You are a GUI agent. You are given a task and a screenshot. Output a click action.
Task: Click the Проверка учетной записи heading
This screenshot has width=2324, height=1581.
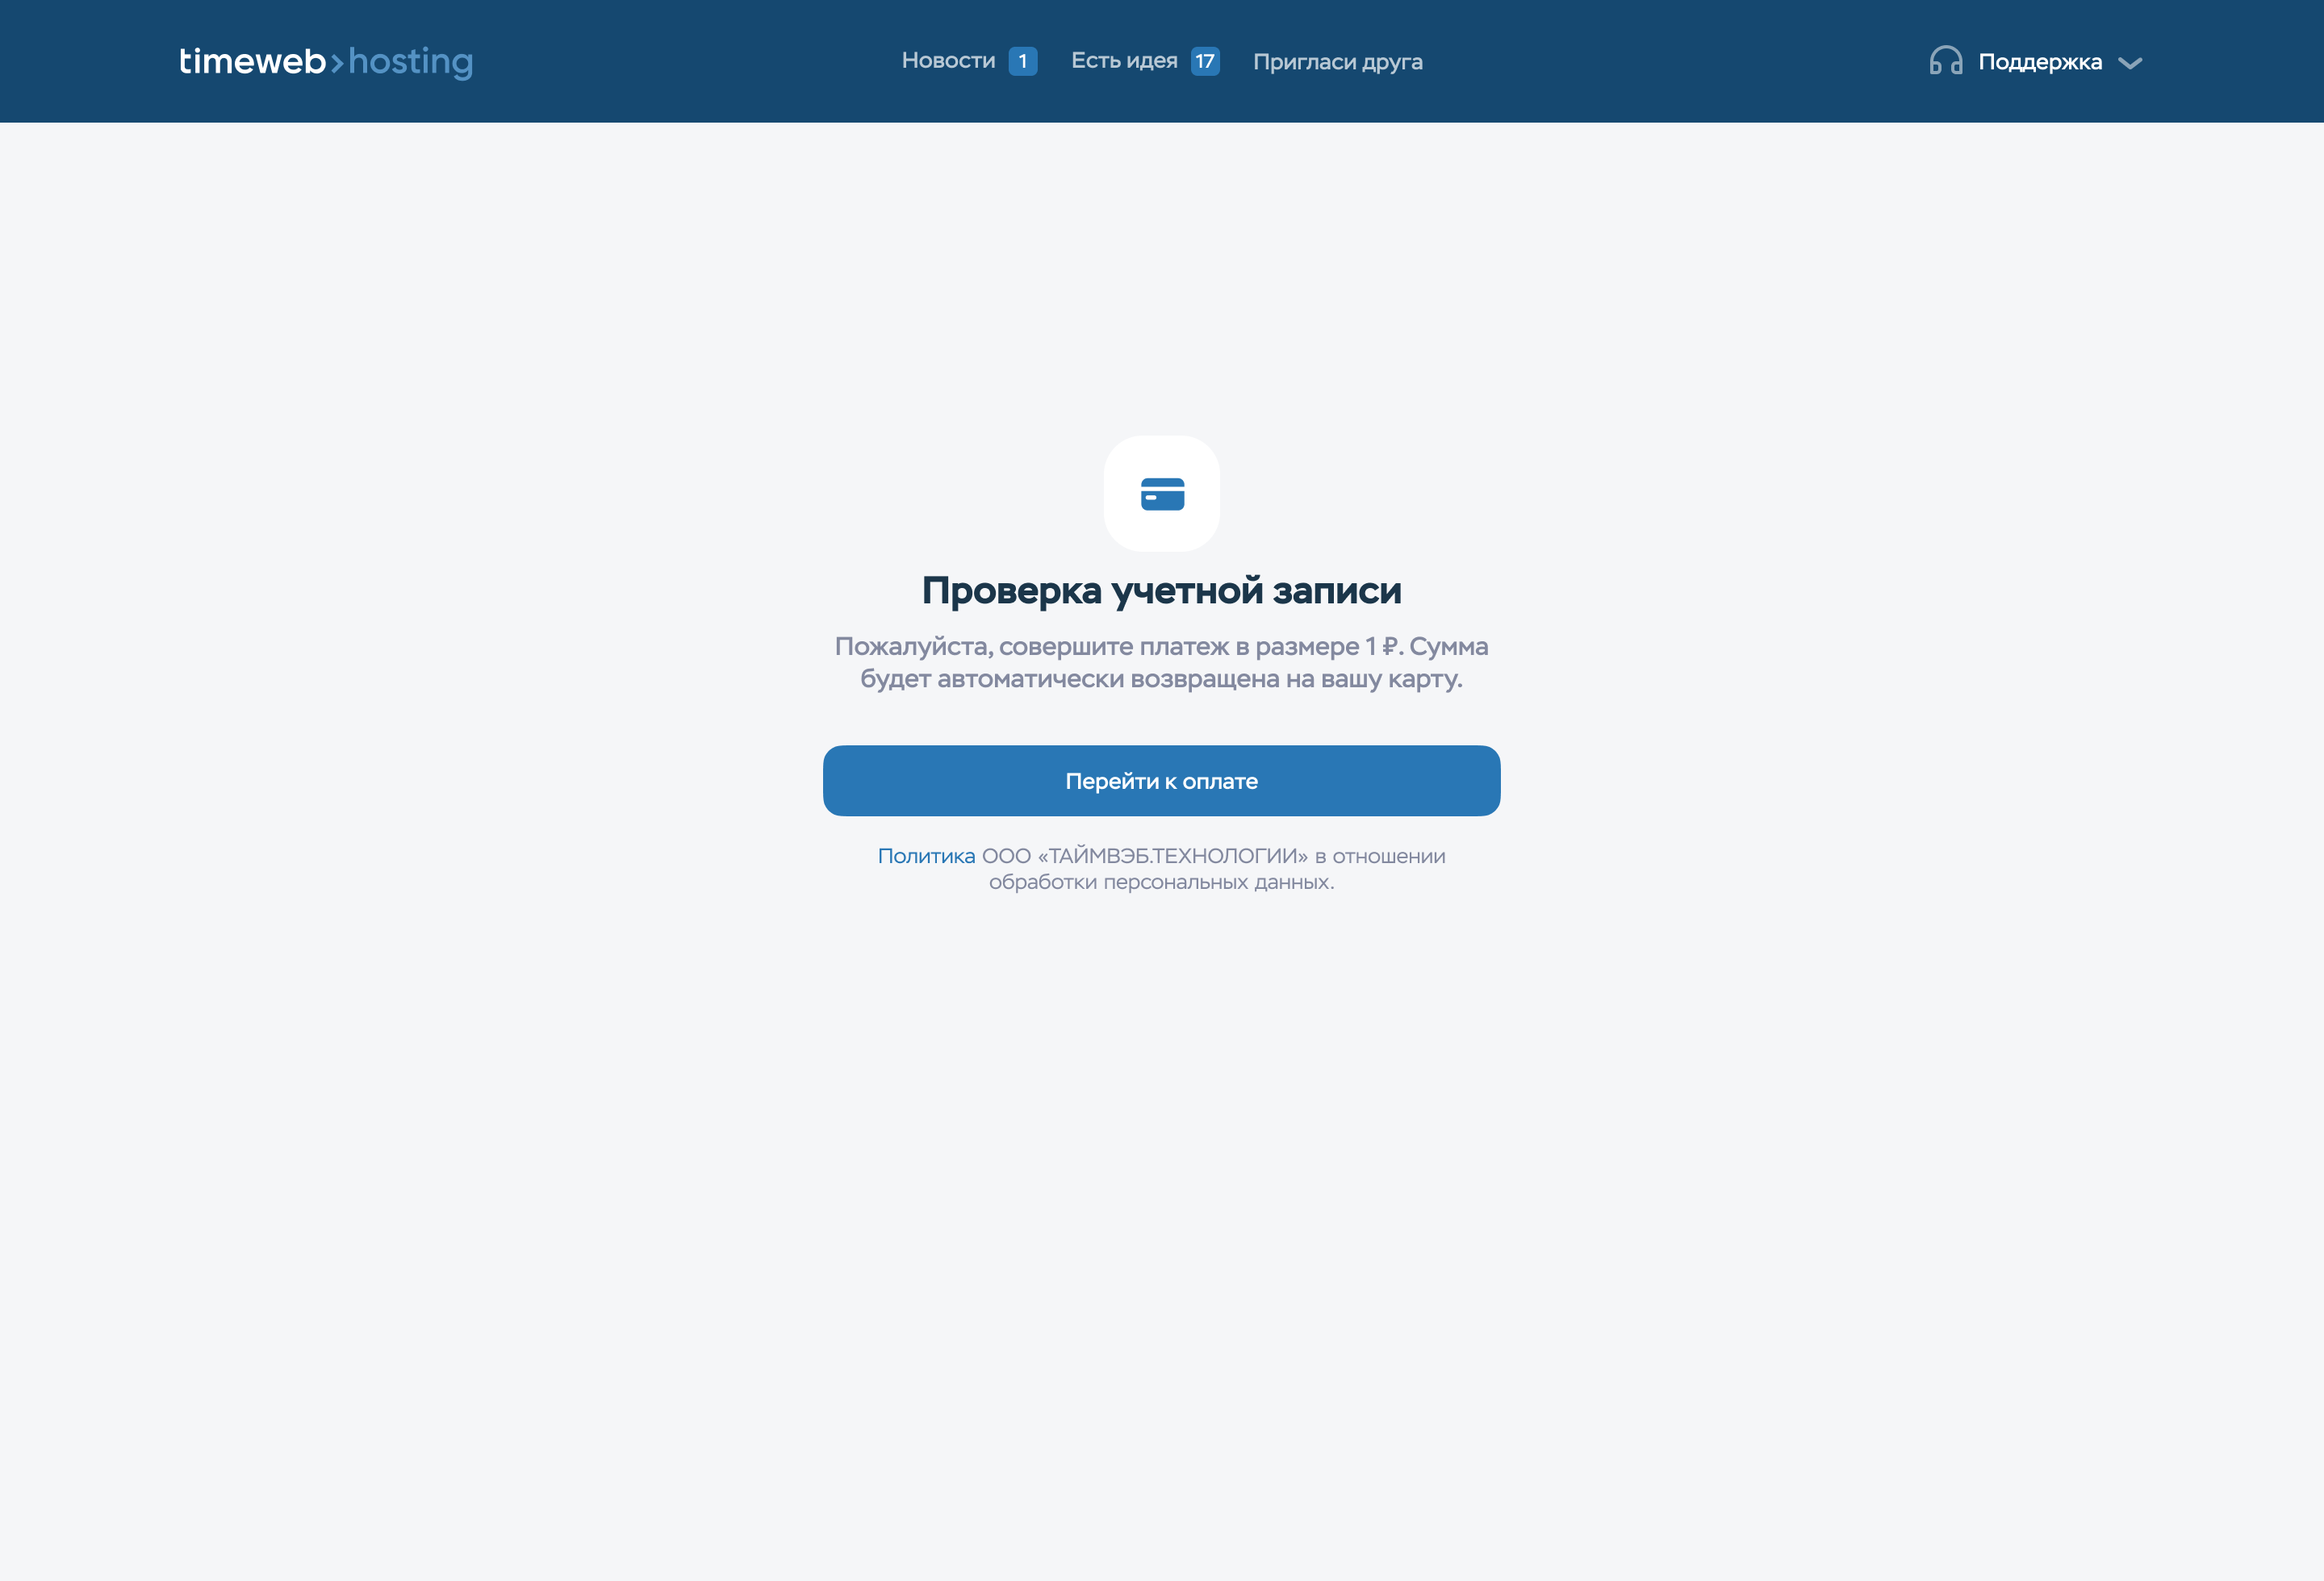click(1161, 590)
